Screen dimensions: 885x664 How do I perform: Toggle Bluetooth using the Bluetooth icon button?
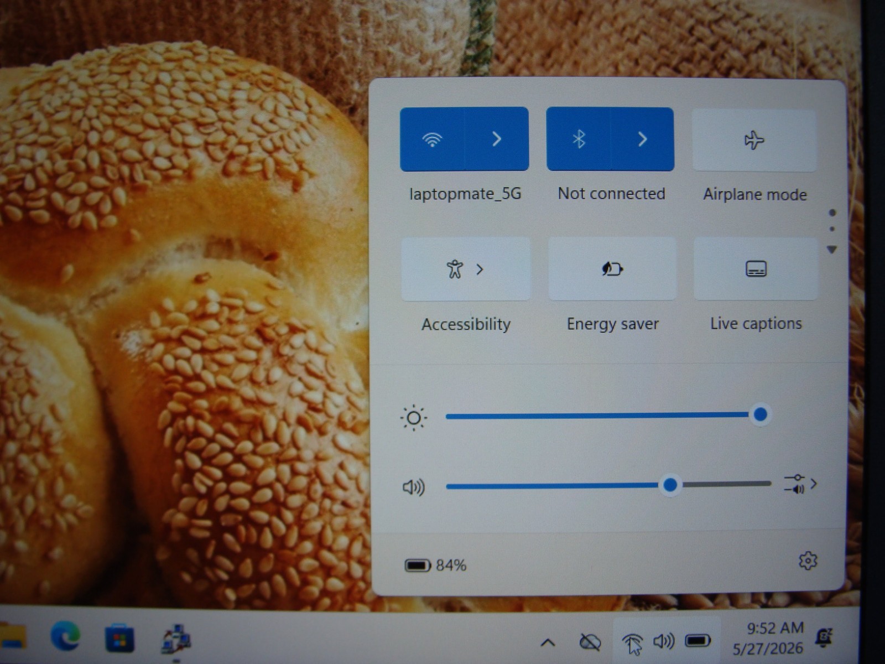(x=579, y=139)
